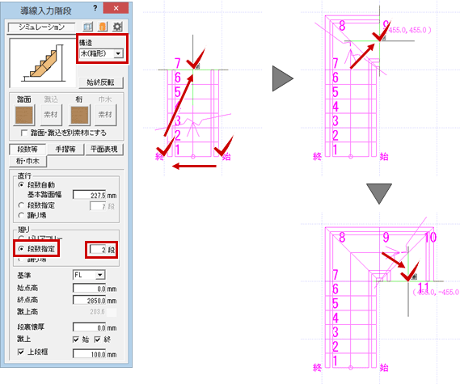The width and height of the screenshot is (460, 384).
Task: Open the 桁・巾木 tab
Action: 27,161
